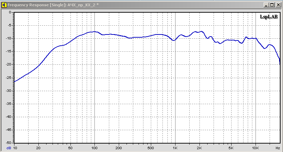Click the -25 level axis label
The height and width of the screenshot is (152, 283).
coord(8,78)
